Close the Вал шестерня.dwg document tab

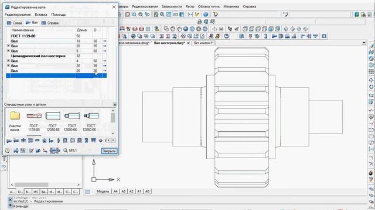pyautogui.click(x=189, y=43)
